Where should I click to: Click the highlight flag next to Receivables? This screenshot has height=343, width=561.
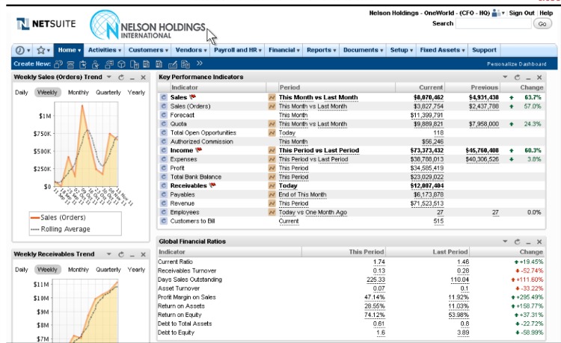click(212, 185)
